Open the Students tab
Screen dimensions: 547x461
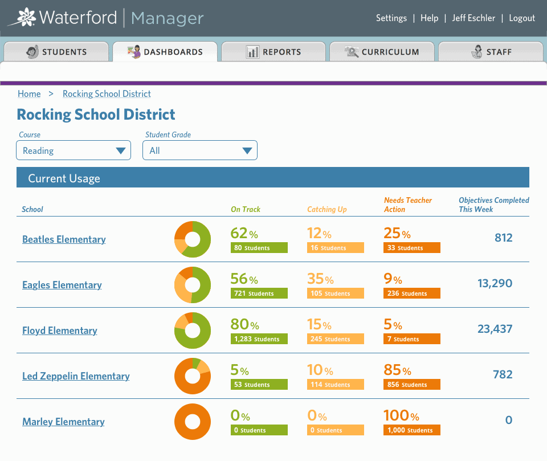(x=56, y=52)
